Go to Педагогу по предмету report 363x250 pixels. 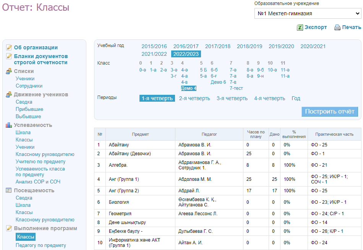pos(41,245)
